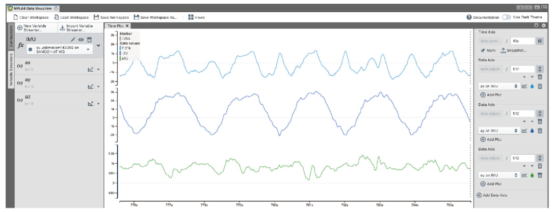Change the az on IMU plot color
Screen dimensions: 554x212
[x=531, y=175]
